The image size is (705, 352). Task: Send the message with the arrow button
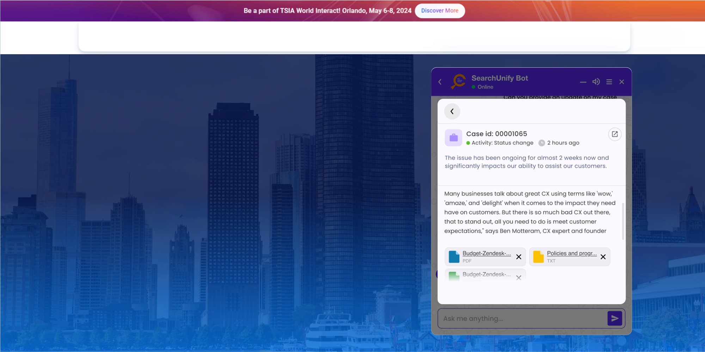(x=615, y=319)
